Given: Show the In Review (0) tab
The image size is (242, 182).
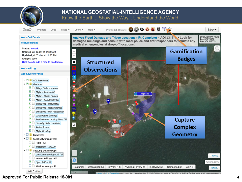Looking at the screenshot, I should [156, 167].
